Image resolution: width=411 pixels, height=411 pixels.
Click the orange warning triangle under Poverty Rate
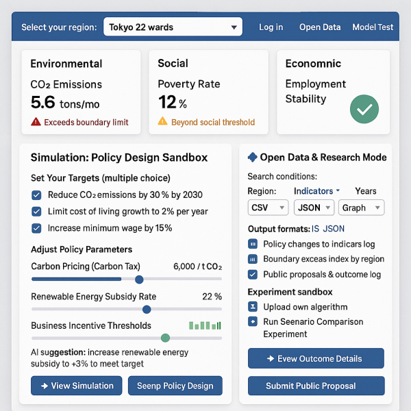point(162,121)
